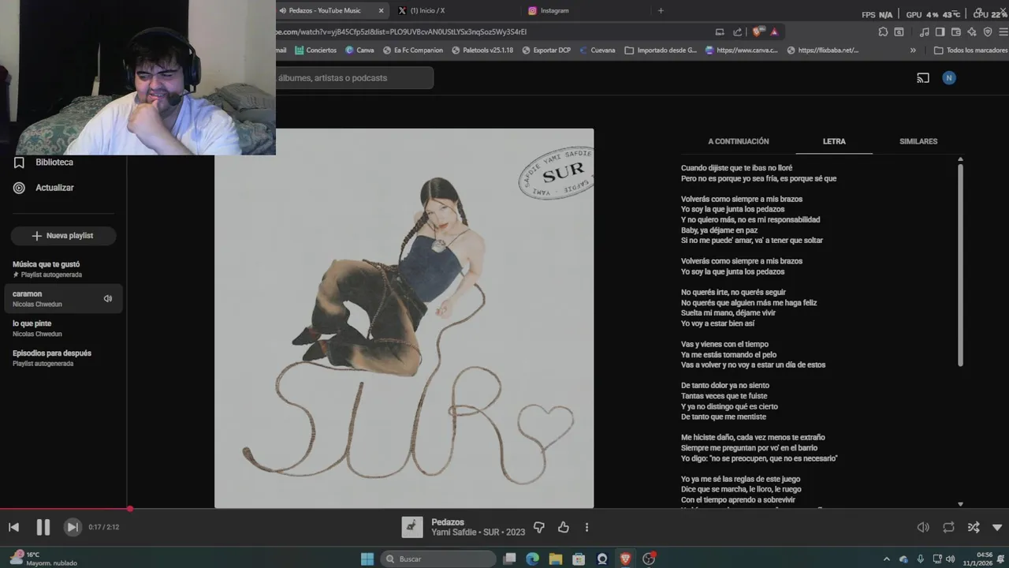Open Brave Rewards triangle icon
Image resolution: width=1009 pixels, height=568 pixels.
pyautogui.click(x=775, y=32)
